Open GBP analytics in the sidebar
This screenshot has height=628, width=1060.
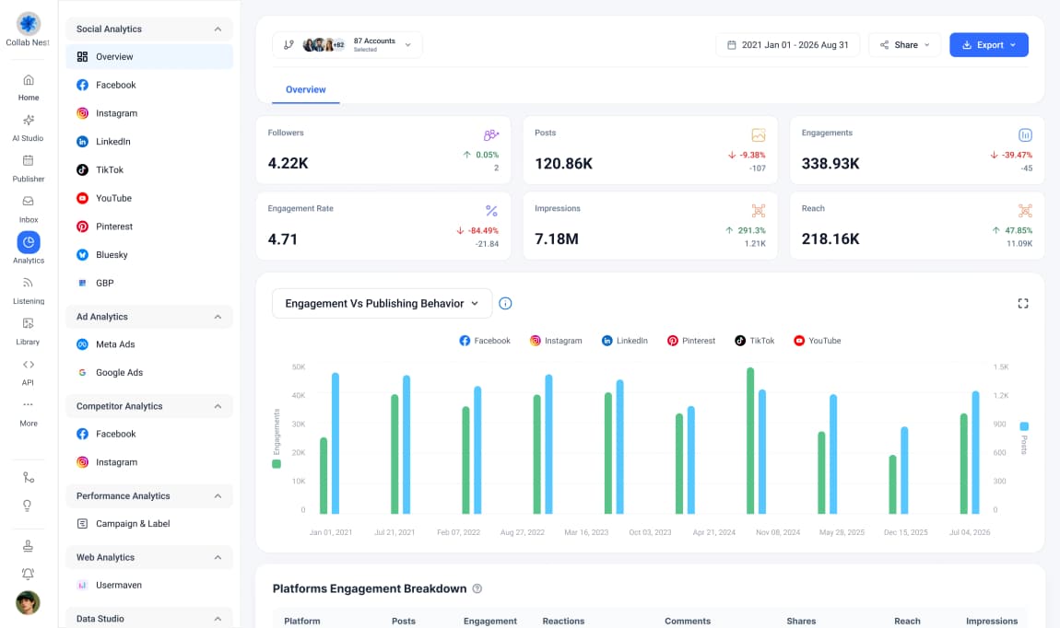(x=149, y=284)
